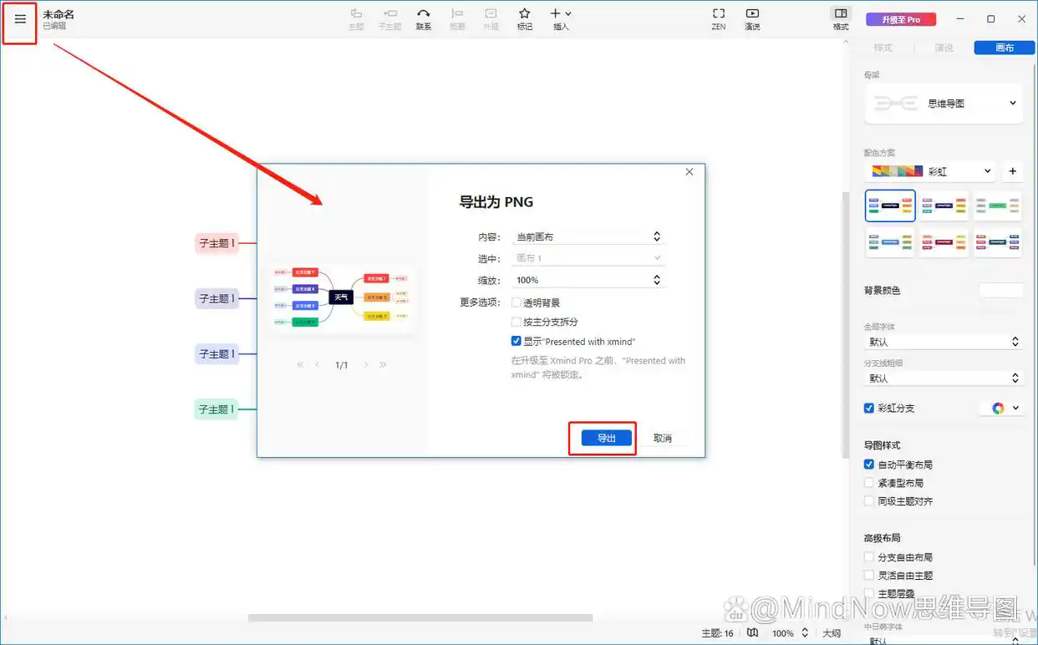Image resolution: width=1038 pixels, height=645 pixels.
Task: Click the 子主题 subtopic toolbar icon
Action: (389, 18)
